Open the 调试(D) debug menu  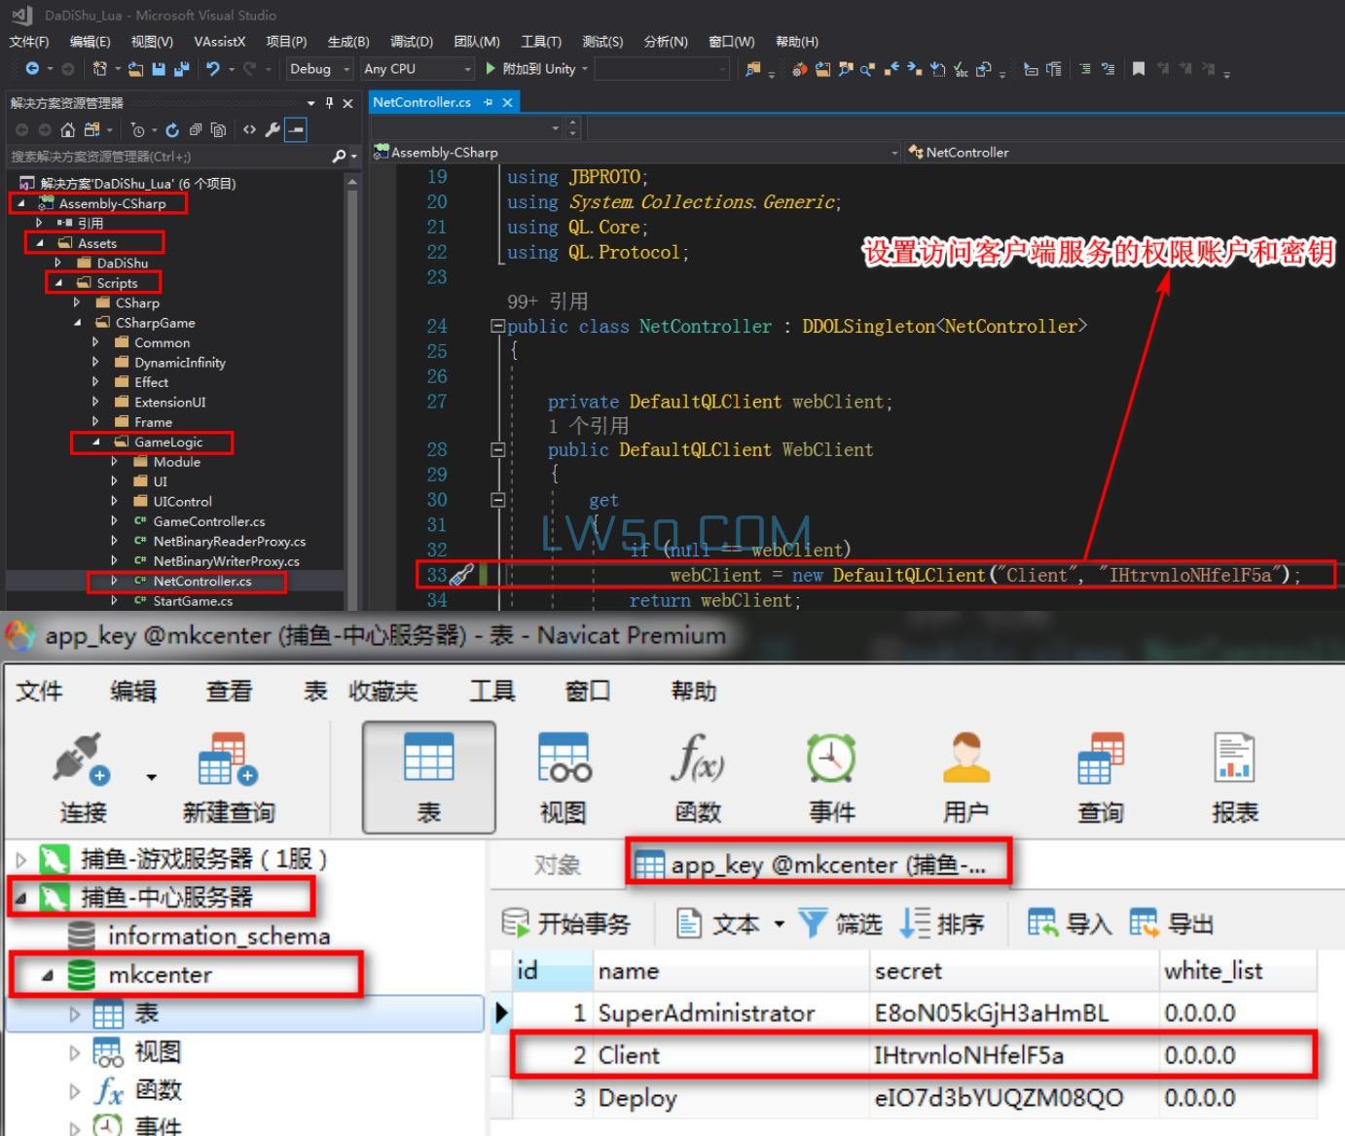pos(411,42)
